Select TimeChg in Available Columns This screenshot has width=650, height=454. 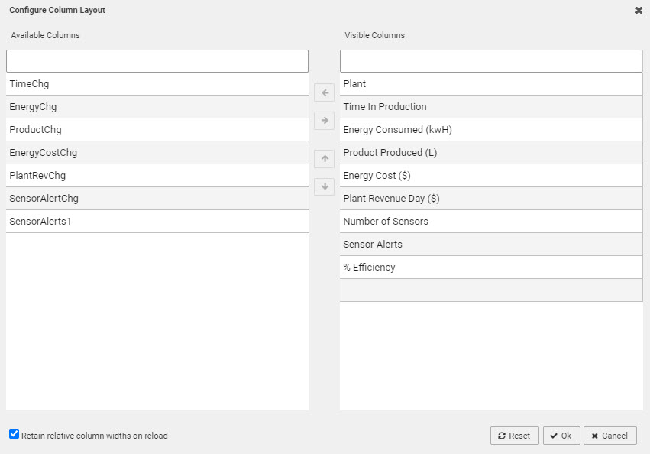(157, 84)
